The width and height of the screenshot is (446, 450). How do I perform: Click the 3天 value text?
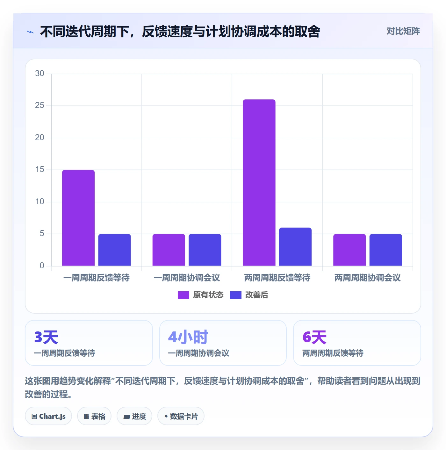(46, 337)
